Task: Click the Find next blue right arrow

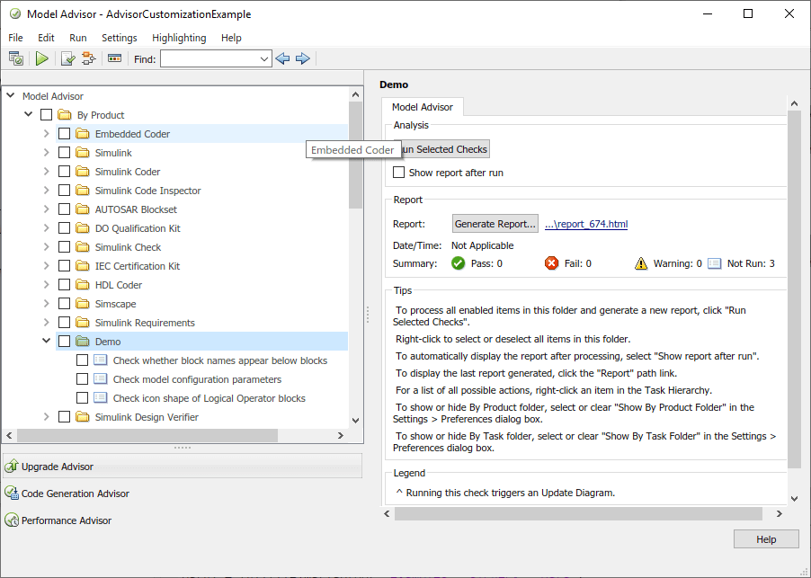Action: click(x=303, y=59)
